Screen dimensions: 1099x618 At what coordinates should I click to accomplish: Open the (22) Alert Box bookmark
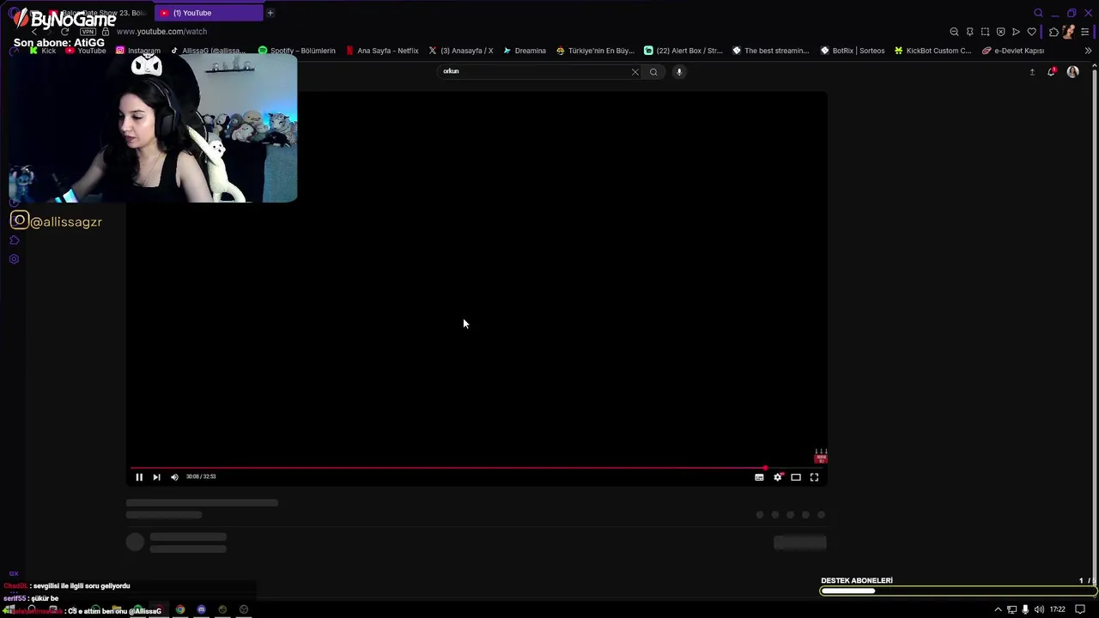click(683, 51)
